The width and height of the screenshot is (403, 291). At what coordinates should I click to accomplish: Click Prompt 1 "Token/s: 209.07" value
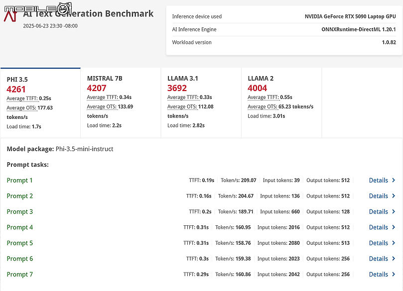click(x=239, y=181)
